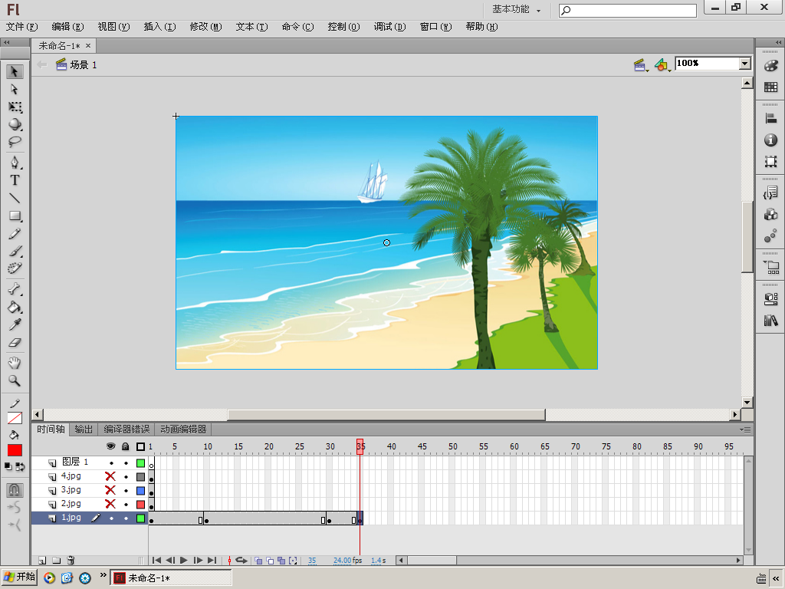Image resolution: width=785 pixels, height=589 pixels.
Task: Open the 基本功能 workspace dropdown
Action: 516,10
